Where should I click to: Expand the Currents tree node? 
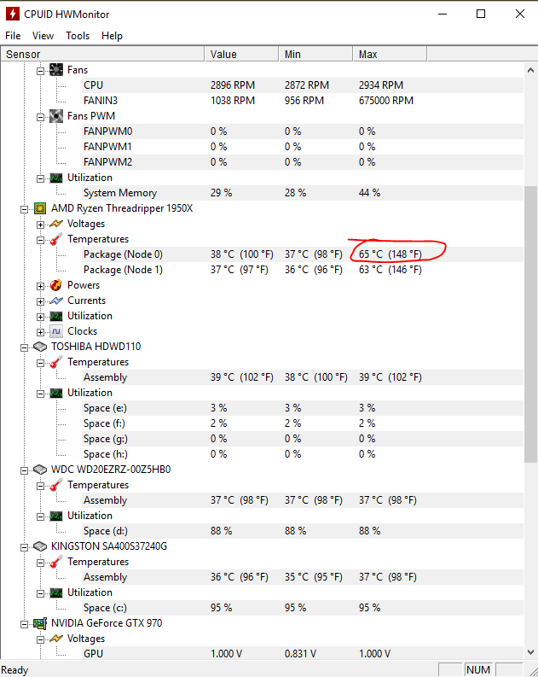(40, 301)
